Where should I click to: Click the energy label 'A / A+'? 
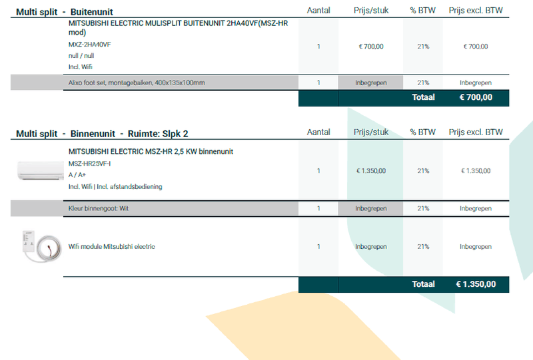pyautogui.click(x=77, y=175)
